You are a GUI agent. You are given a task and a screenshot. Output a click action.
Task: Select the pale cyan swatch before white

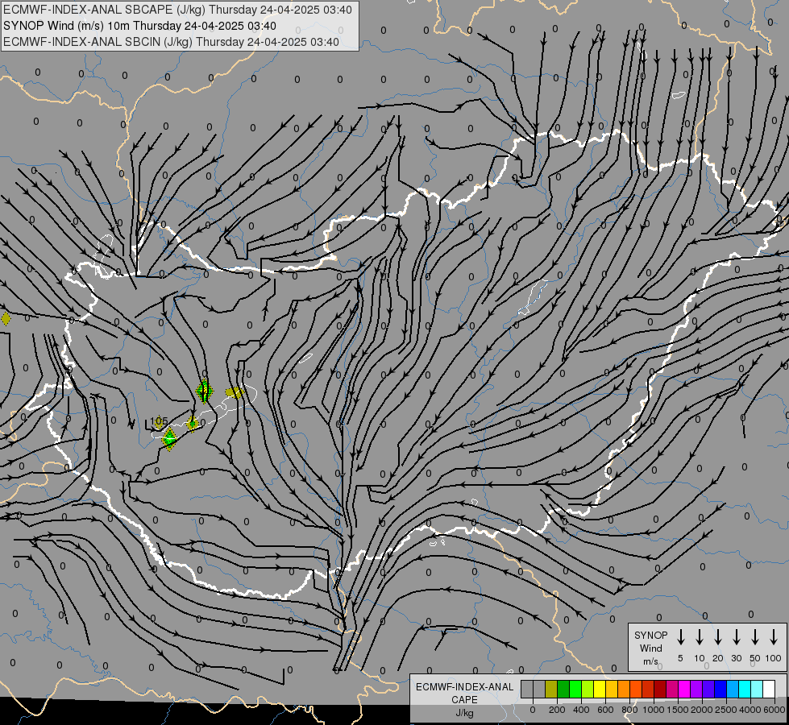point(756,689)
